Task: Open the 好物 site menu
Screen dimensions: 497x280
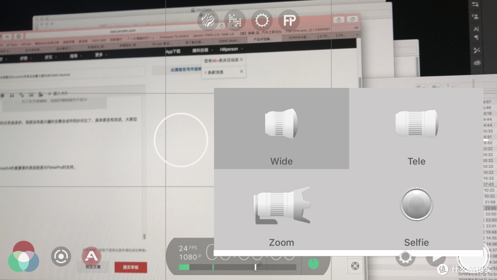Action: click(25, 58)
